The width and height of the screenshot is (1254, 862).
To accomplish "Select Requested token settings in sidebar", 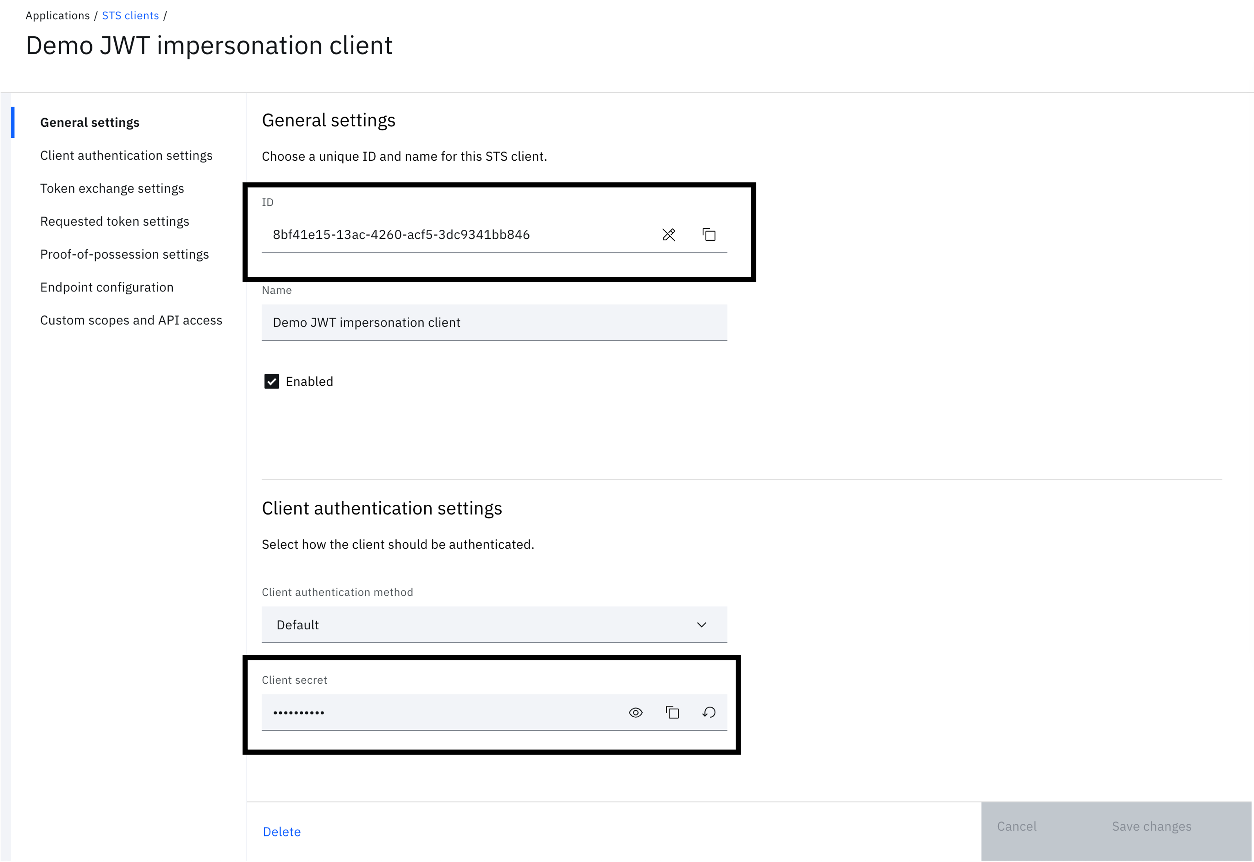I will click(114, 221).
